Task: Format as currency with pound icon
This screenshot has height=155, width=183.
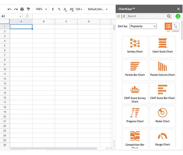Action: [53, 9]
